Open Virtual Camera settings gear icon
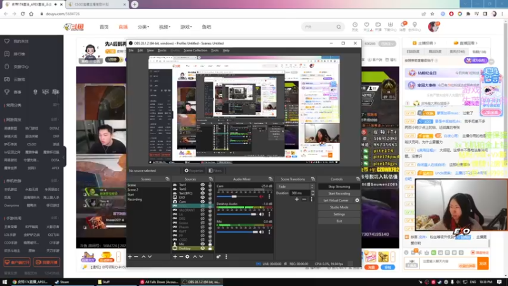Image resolution: width=508 pixels, height=286 pixels. pos(357,200)
